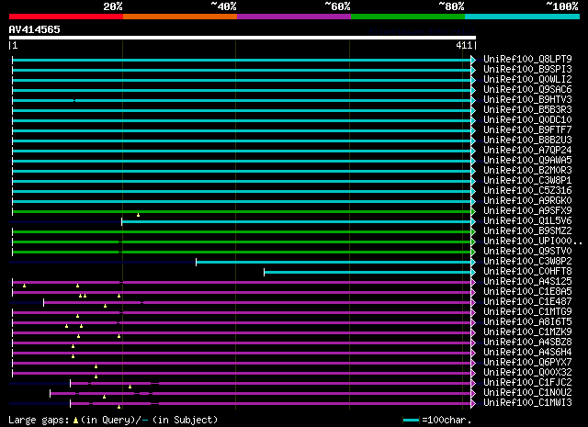Click the orange ~40% legend color bar
This screenshot has width=588, height=427.
[x=180, y=17]
